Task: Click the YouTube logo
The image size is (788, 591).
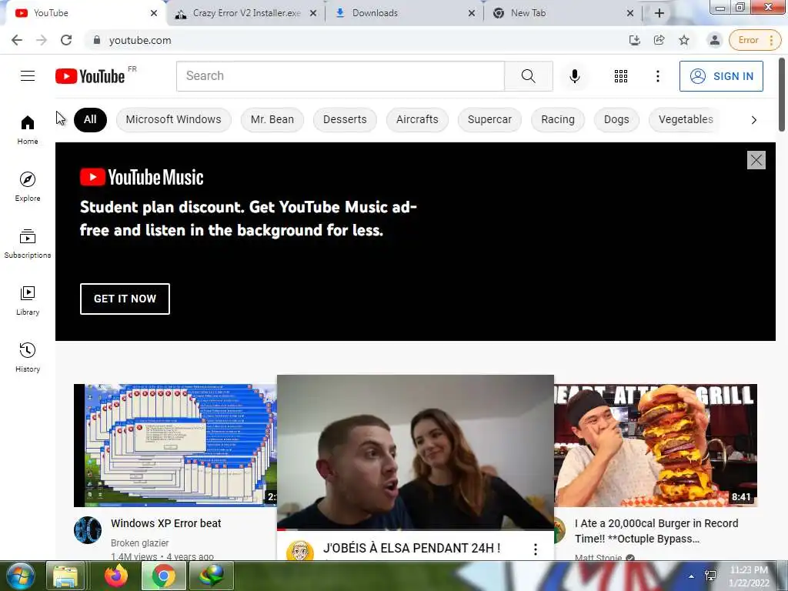Action: pos(90,76)
